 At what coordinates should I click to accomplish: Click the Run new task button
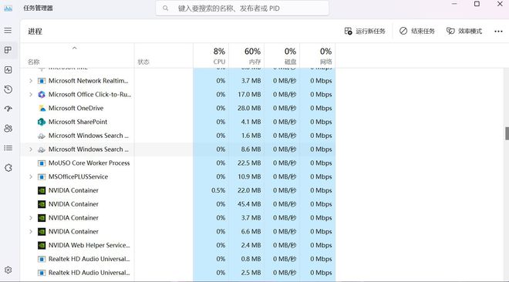365,31
